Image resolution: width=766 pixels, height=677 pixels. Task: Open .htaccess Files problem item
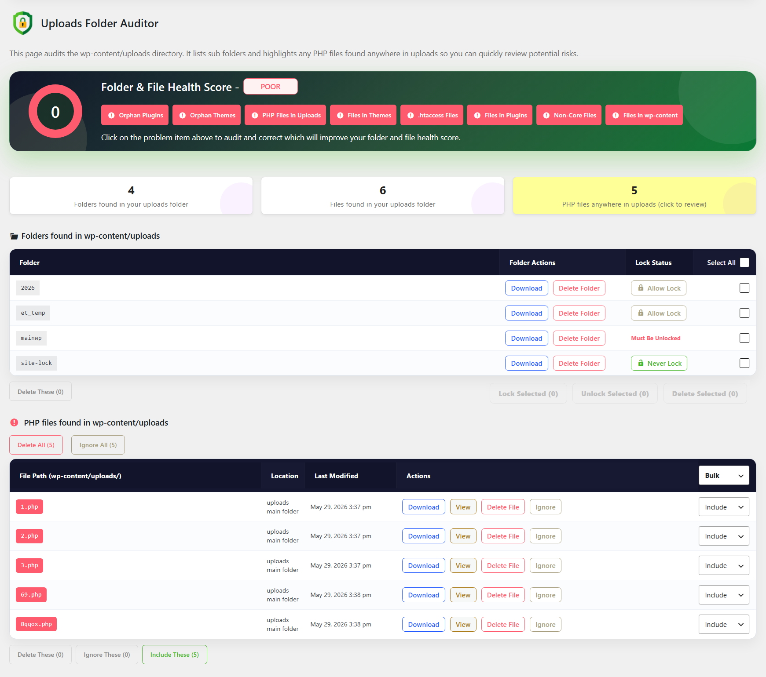point(432,115)
